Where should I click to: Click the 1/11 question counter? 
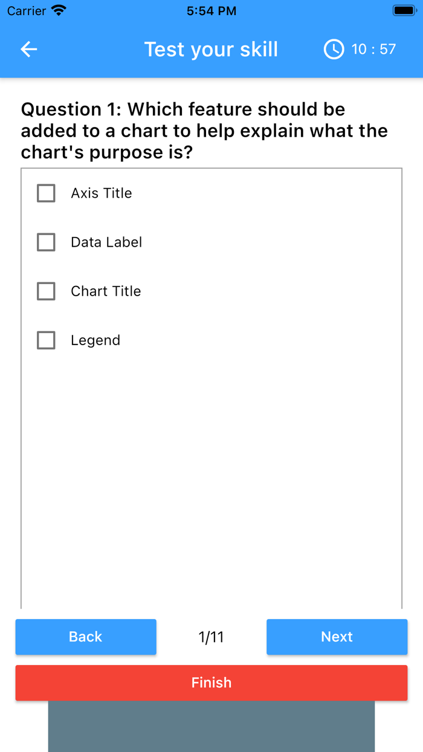(211, 637)
